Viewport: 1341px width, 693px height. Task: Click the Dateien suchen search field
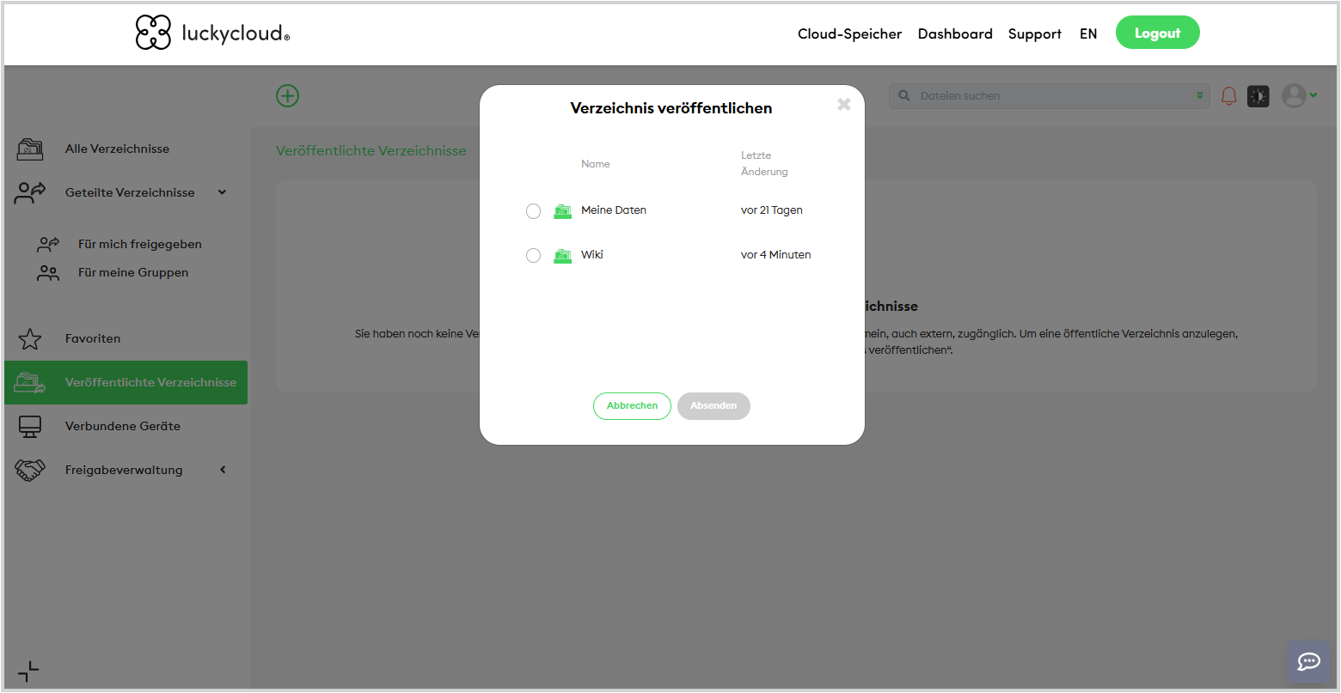pyautogui.click(x=1049, y=96)
